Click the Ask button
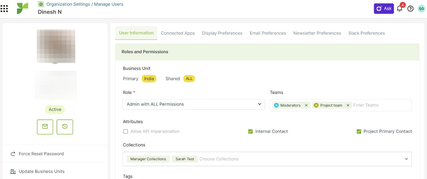 384,9
